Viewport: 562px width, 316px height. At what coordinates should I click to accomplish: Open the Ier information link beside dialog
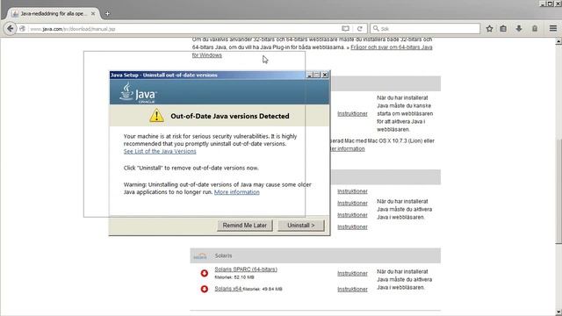(347, 148)
